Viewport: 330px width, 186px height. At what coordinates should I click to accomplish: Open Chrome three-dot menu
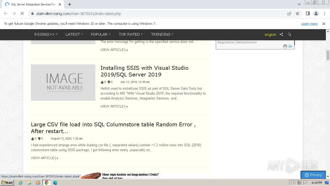coord(324,13)
